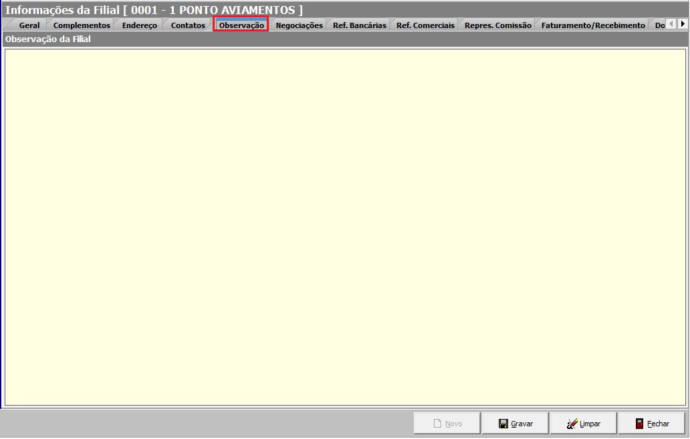The width and height of the screenshot is (690, 439).
Task: Click the highlighted Observação tab
Action: coord(241,25)
